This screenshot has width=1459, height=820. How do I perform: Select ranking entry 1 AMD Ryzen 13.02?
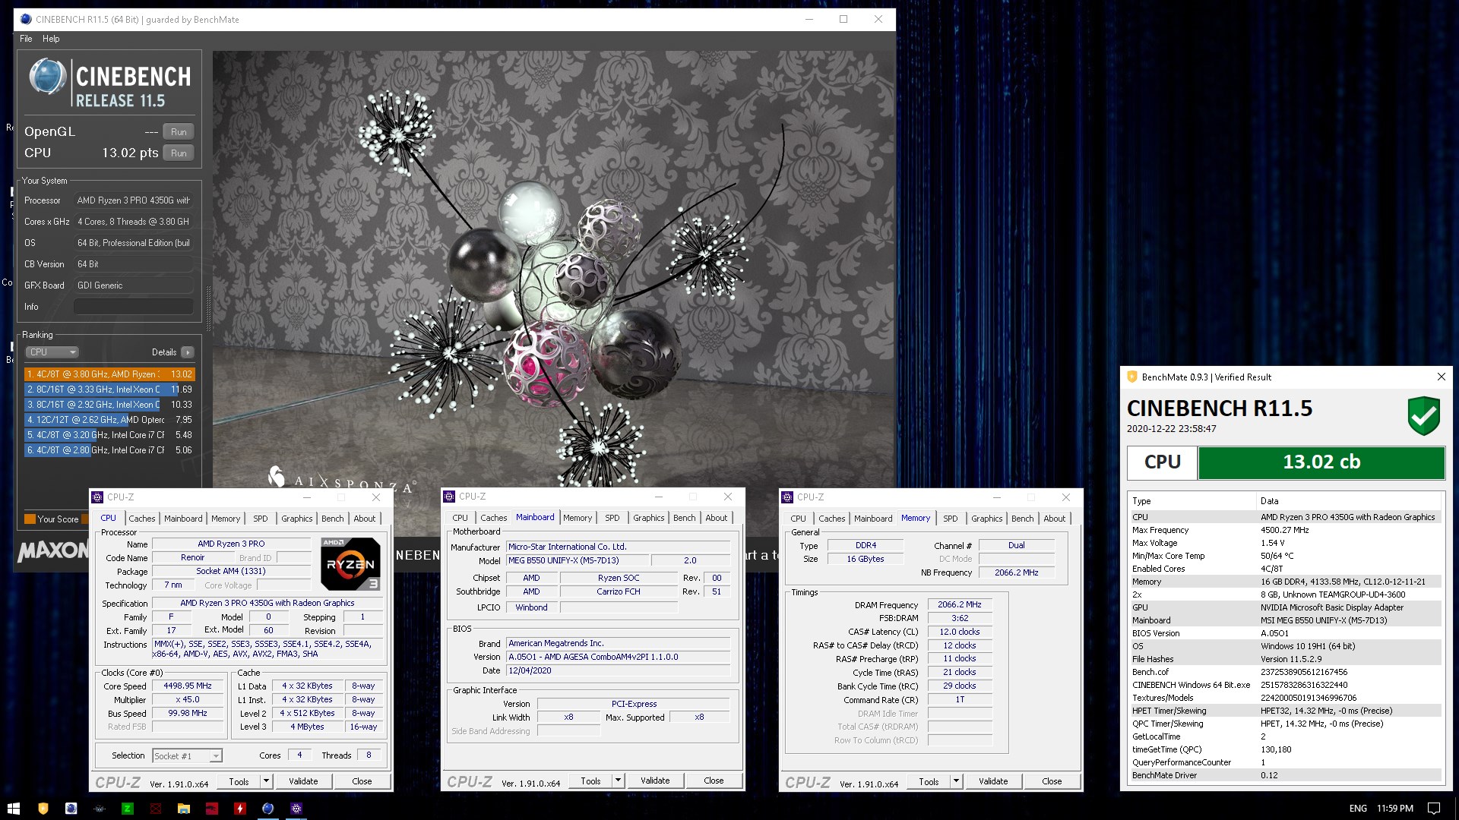click(109, 374)
